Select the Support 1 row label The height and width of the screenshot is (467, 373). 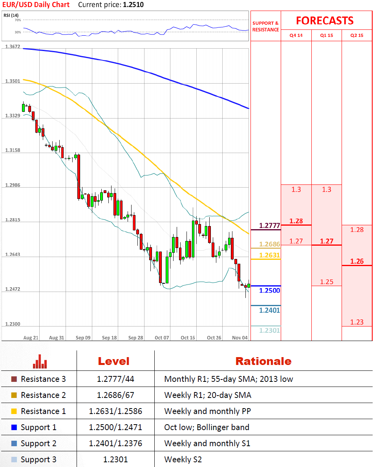pos(38,427)
